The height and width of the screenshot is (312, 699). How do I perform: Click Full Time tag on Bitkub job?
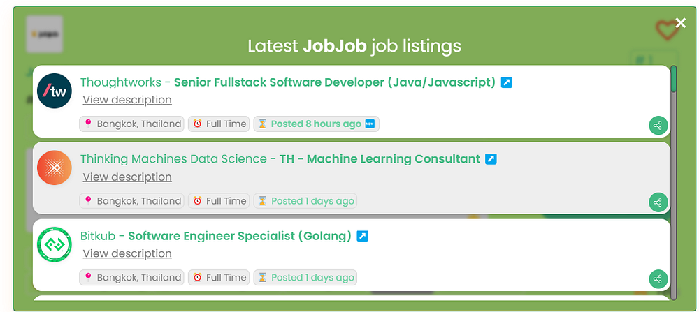[219, 277]
